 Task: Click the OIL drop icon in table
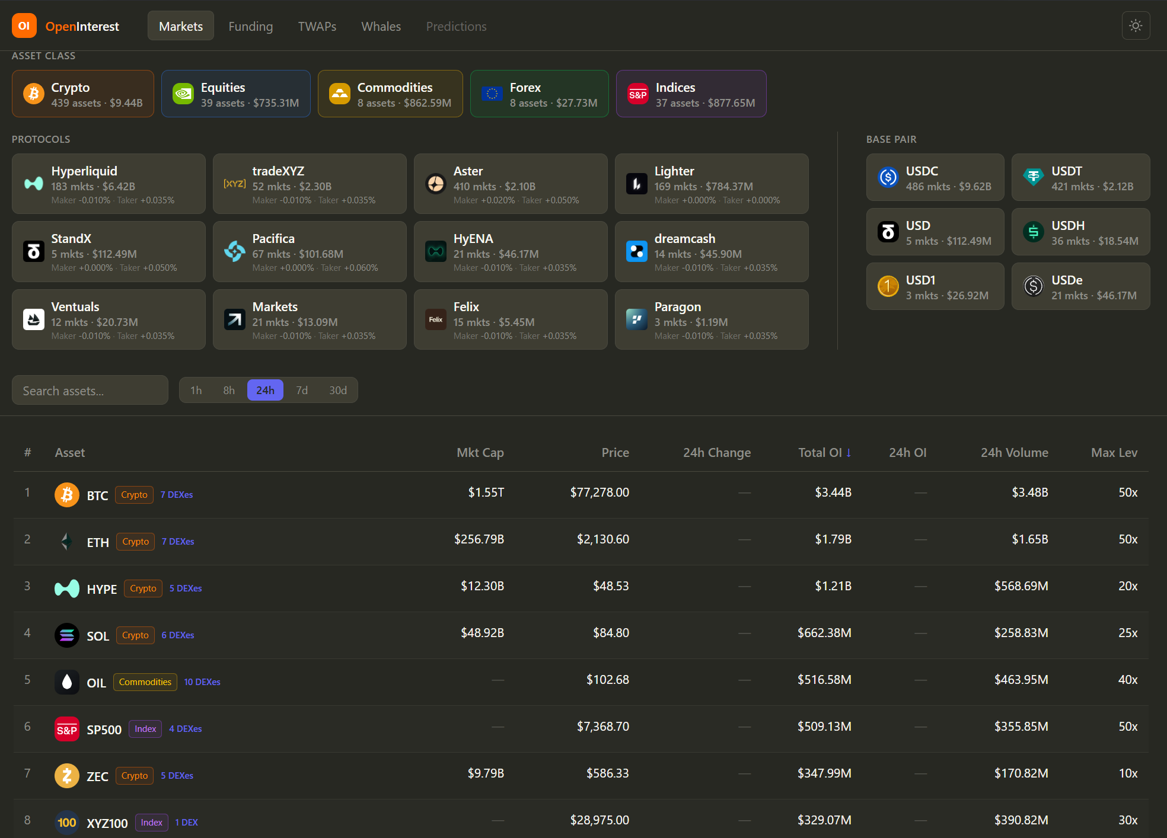(x=67, y=682)
